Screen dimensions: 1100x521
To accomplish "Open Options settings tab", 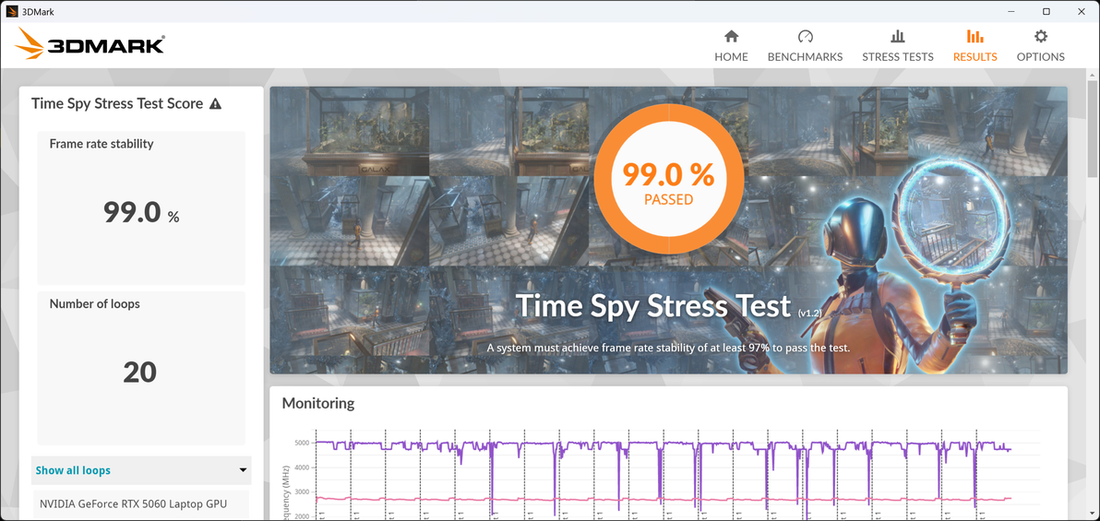I will pyautogui.click(x=1040, y=45).
